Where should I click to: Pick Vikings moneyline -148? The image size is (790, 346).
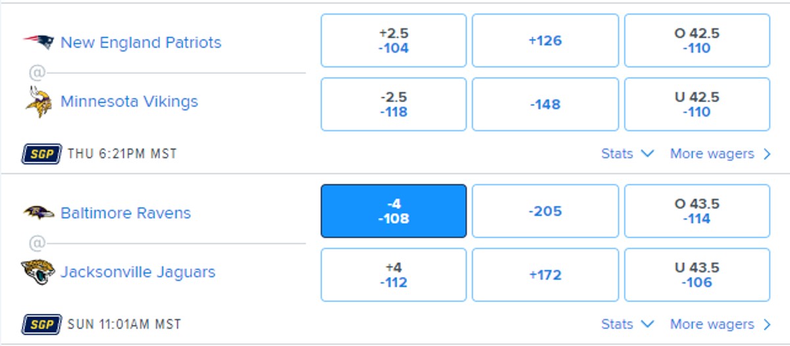pos(545,105)
